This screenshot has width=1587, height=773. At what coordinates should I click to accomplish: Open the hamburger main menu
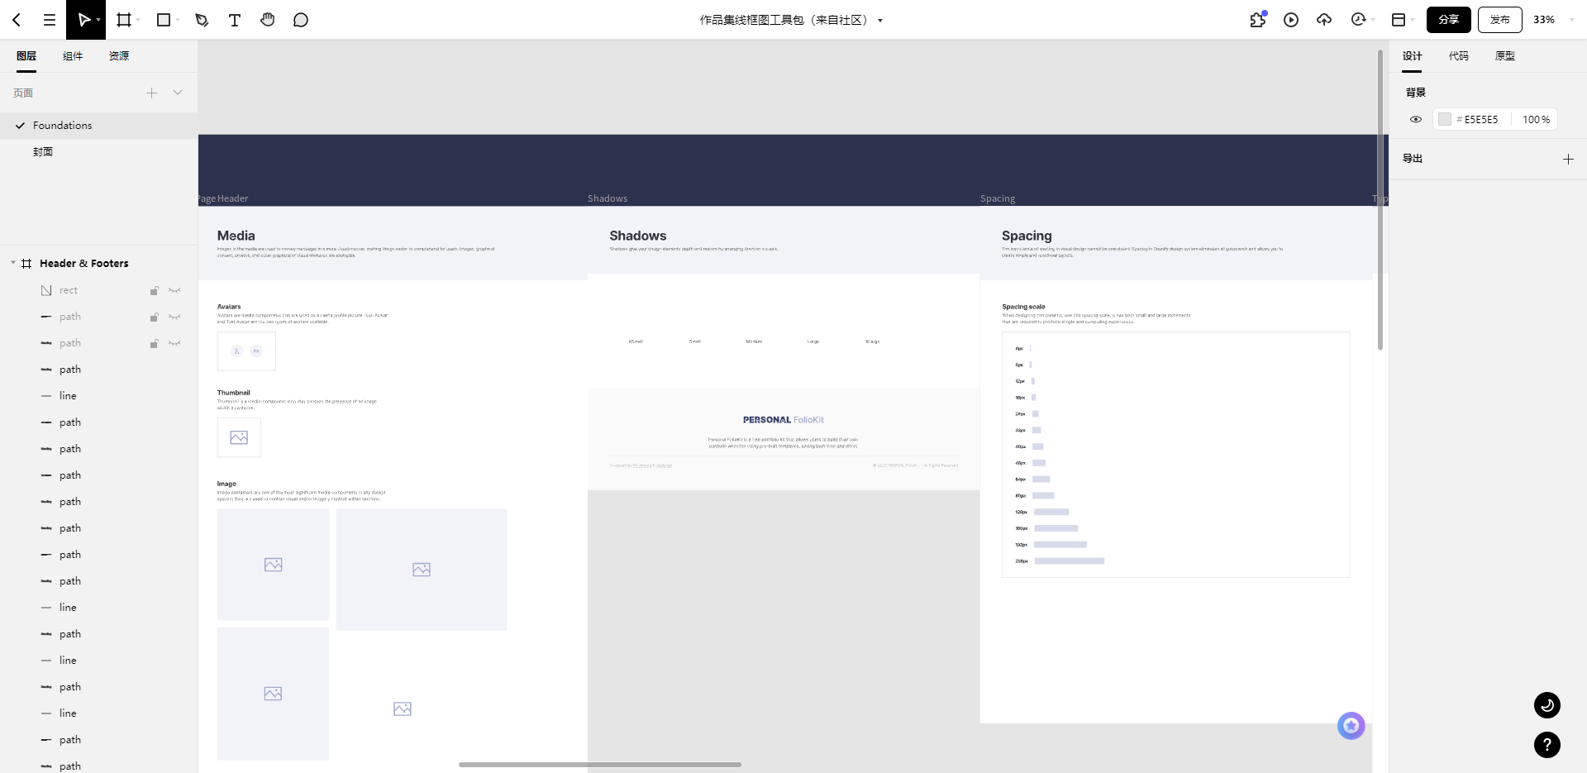point(50,20)
